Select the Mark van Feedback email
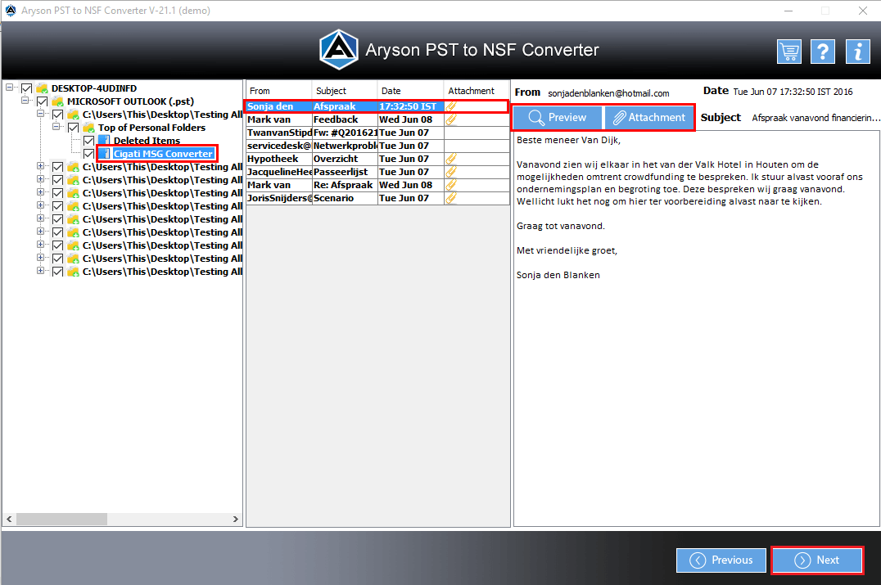 click(x=377, y=119)
